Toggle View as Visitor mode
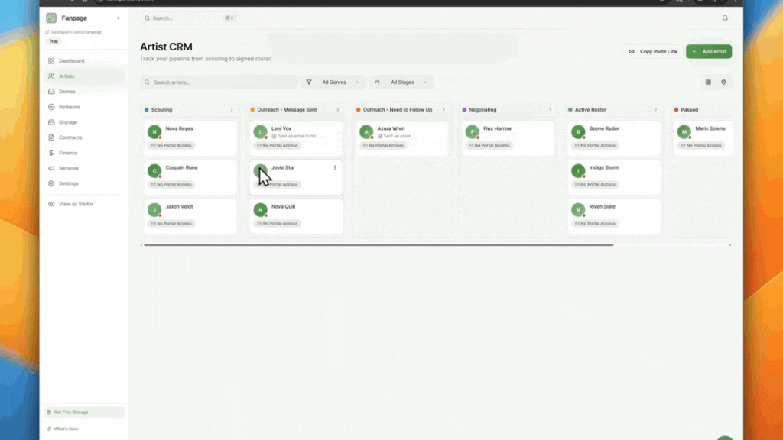Image resolution: width=783 pixels, height=440 pixels. (x=76, y=204)
